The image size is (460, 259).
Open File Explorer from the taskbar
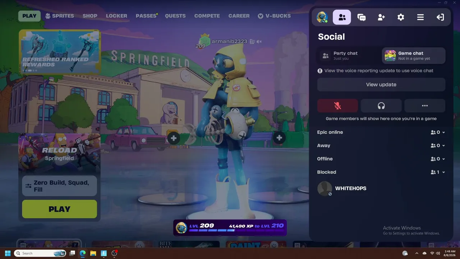[93, 253]
